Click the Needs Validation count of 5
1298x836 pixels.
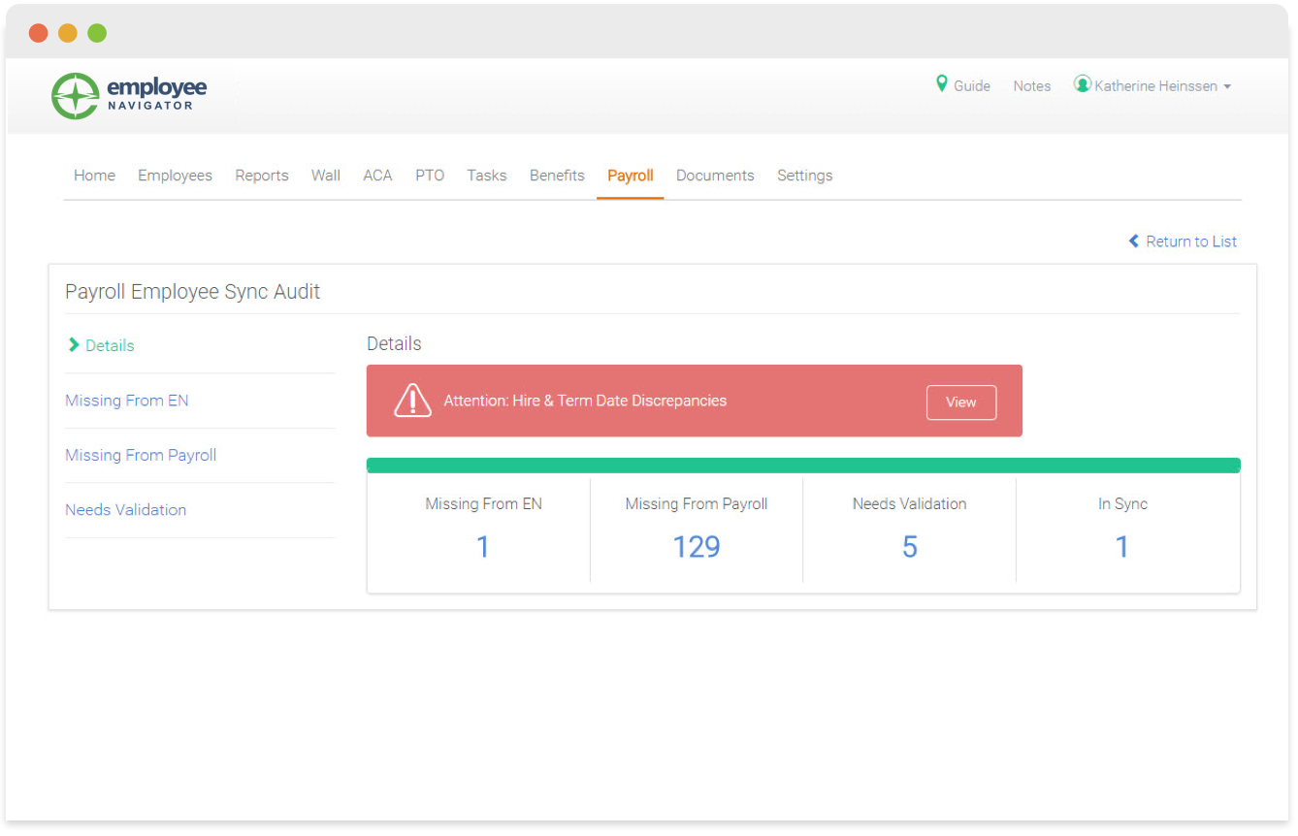[x=909, y=546]
